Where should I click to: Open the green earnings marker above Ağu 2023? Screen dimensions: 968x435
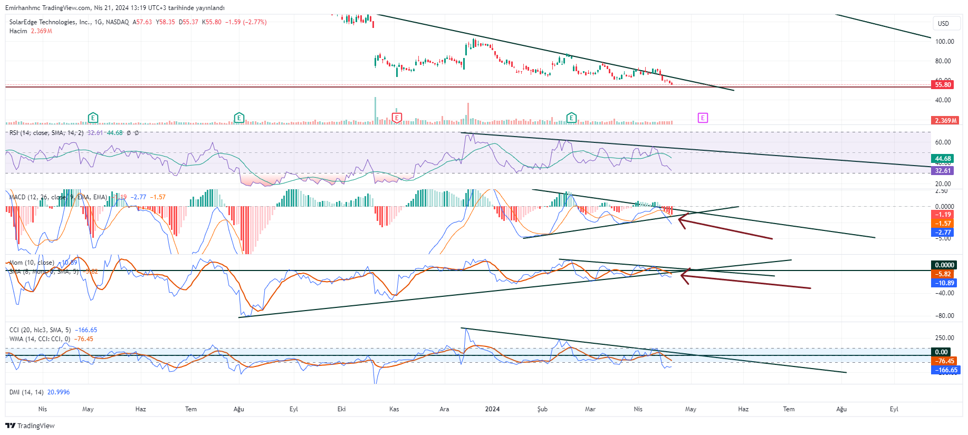pyautogui.click(x=239, y=118)
